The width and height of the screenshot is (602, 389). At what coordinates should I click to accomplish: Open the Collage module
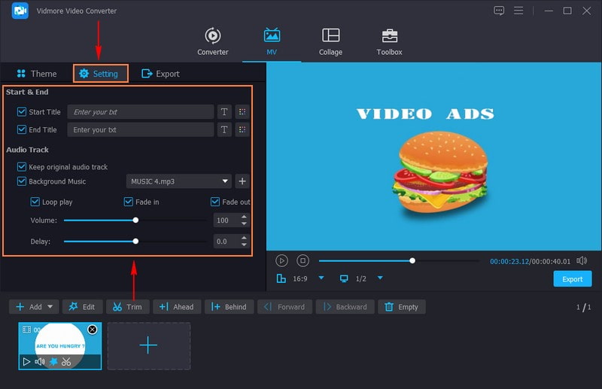point(330,41)
